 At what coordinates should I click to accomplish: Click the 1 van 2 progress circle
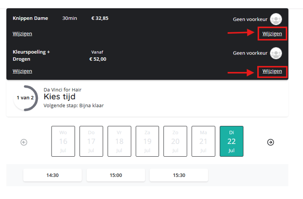tap(25, 98)
